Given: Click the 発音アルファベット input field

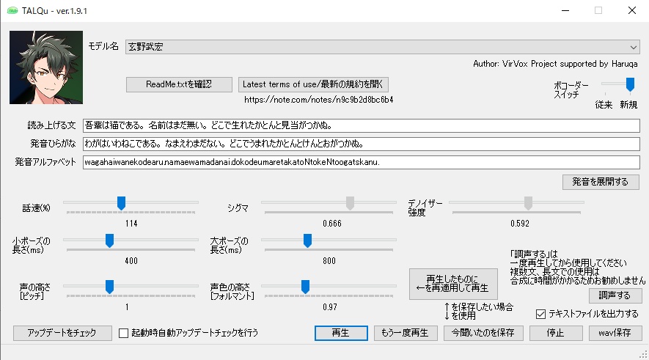Looking at the screenshot, I should click(x=362, y=162).
